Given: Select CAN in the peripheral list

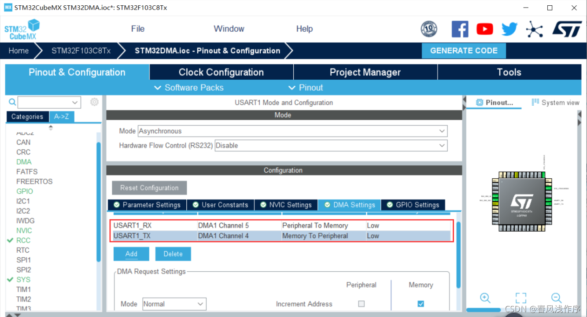Looking at the screenshot, I should click(x=23, y=142).
